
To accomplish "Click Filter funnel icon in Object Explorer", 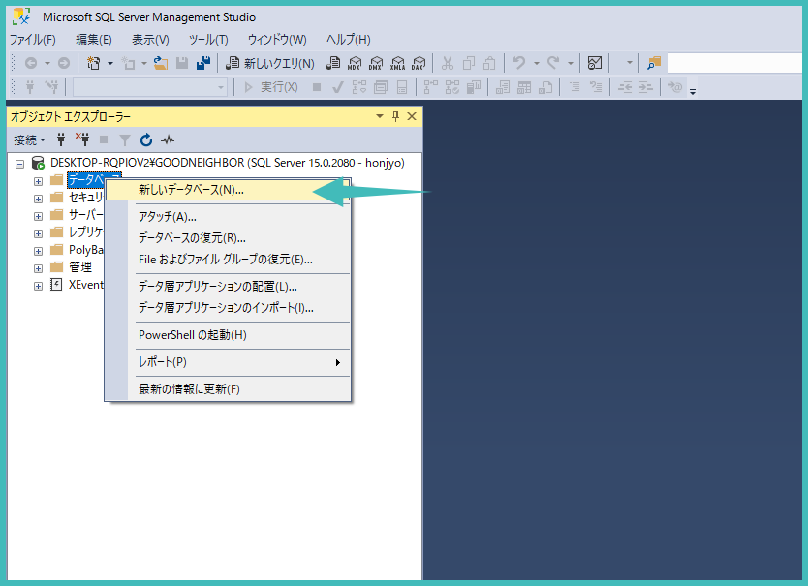I will coord(125,139).
